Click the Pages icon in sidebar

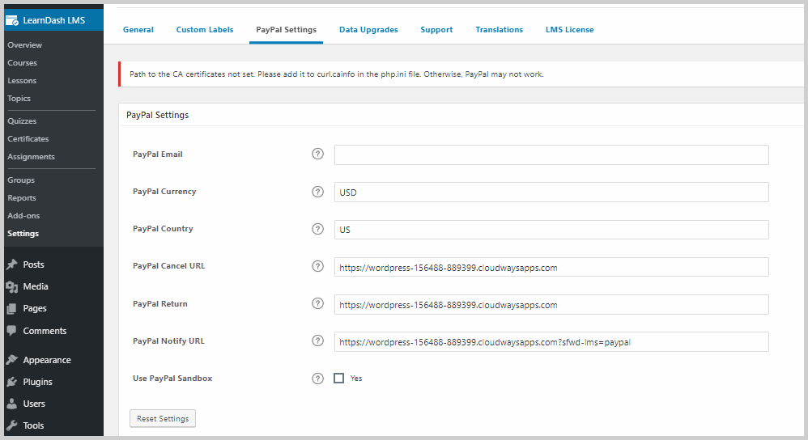(12, 309)
